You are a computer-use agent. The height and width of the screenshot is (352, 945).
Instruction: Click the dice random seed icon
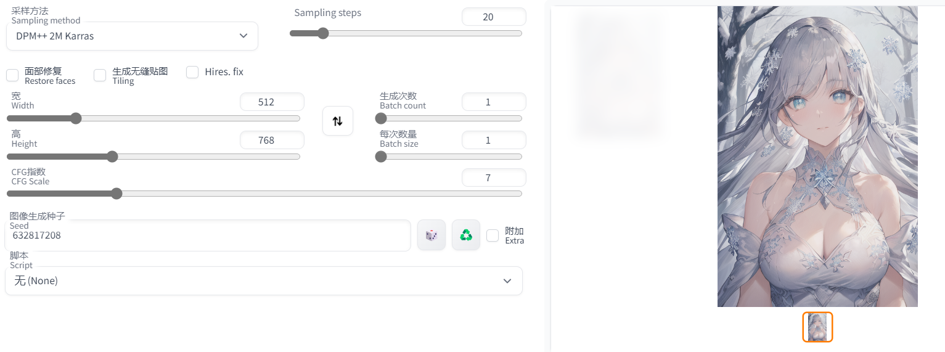pyautogui.click(x=432, y=235)
